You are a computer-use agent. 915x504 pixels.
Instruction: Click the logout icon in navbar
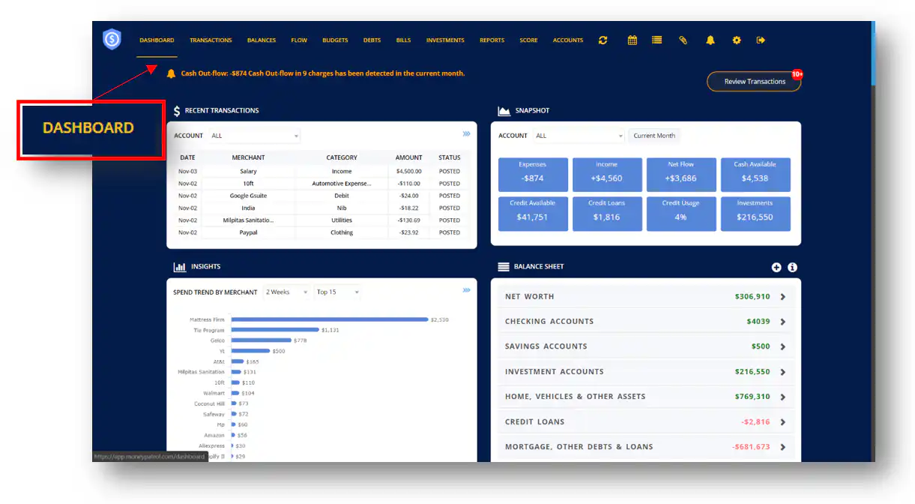pos(761,40)
